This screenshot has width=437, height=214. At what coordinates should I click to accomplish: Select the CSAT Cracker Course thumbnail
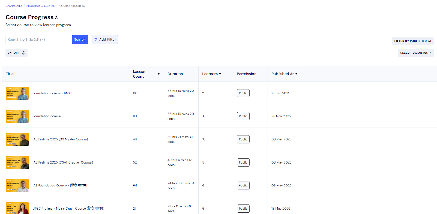(17, 162)
